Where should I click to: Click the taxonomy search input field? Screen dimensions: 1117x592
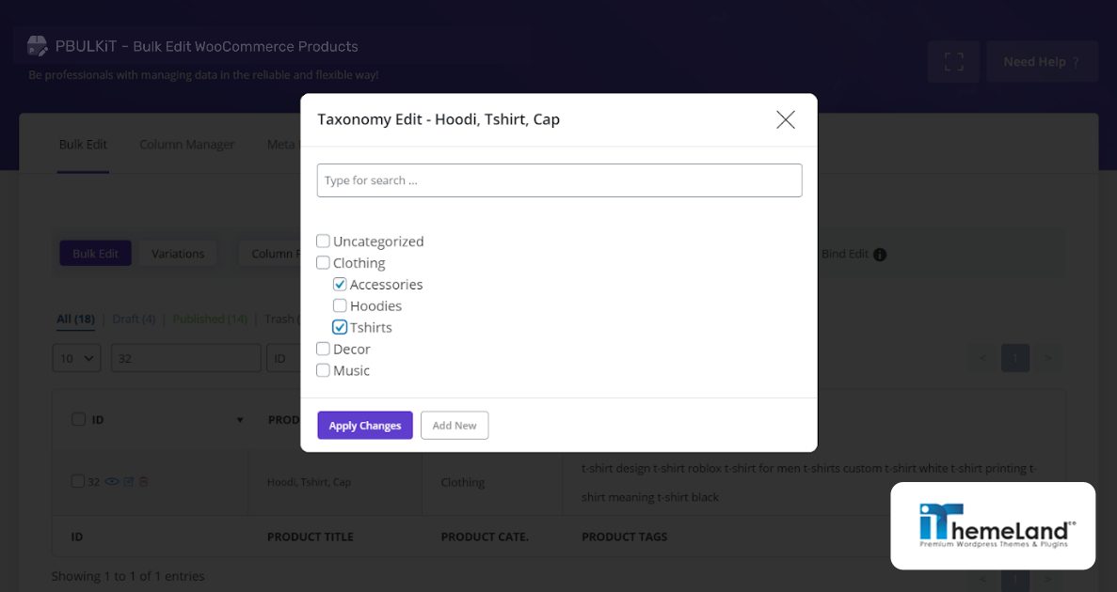point(559,180)
